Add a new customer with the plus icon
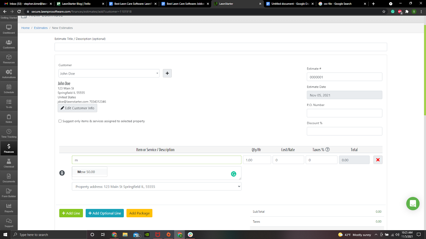Screen dimensions: 426x239 coord(167,73)
